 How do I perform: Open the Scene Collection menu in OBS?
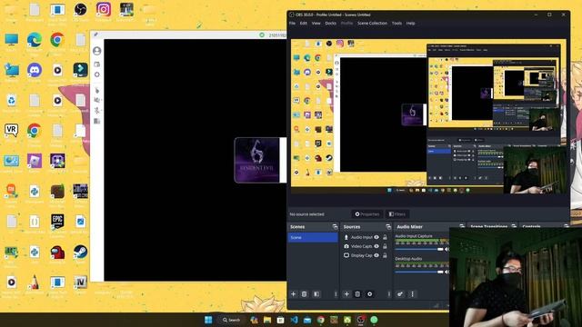point(372,23)
